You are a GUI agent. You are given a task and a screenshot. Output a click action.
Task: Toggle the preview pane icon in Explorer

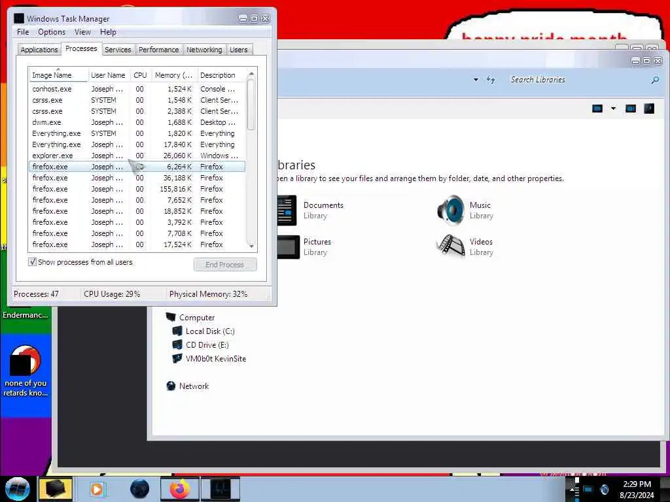pos(630,109)
